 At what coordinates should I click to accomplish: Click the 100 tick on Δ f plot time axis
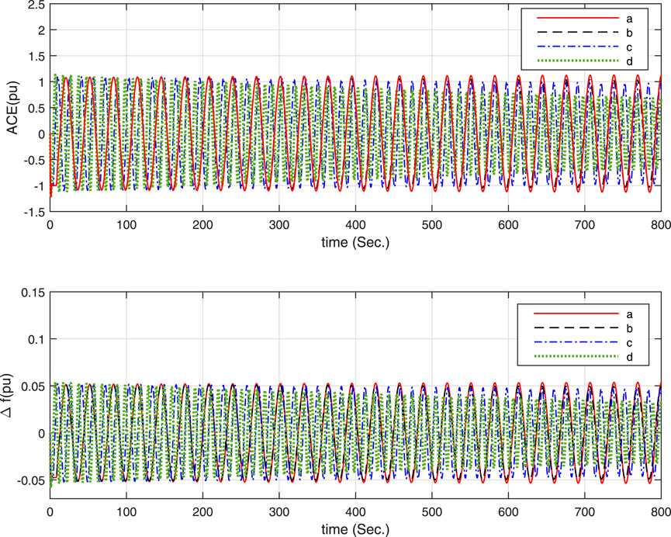[x=126, y=511]
